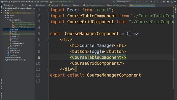Click the editor vertical scrollbar
Viewport: 177px width, 100px height.
173,49
